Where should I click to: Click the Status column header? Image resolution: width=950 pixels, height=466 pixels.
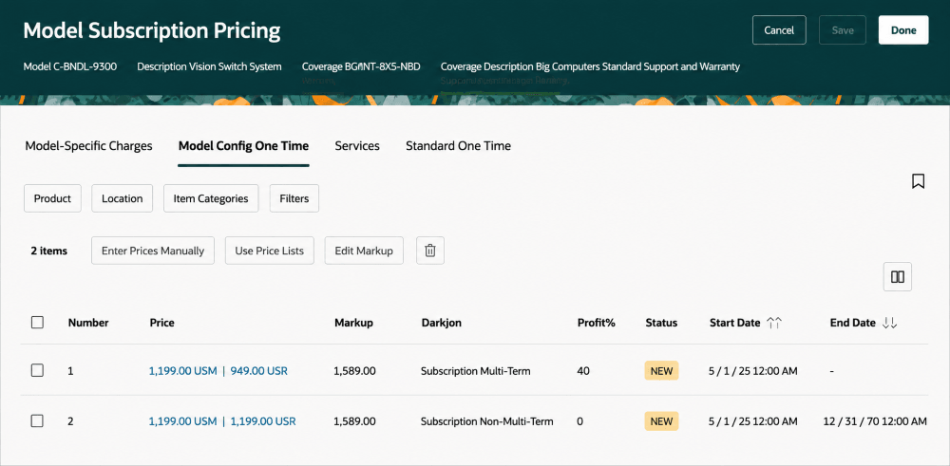661,323
